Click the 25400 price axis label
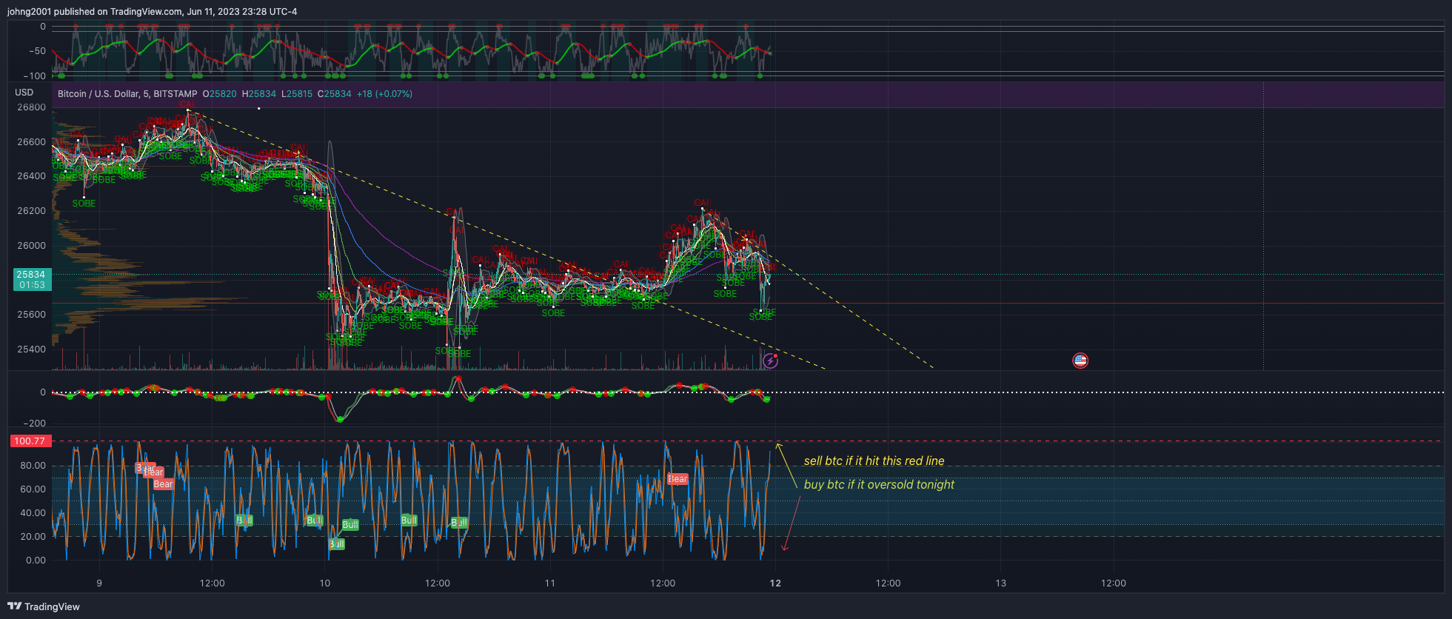 click(x=31, y=349)
